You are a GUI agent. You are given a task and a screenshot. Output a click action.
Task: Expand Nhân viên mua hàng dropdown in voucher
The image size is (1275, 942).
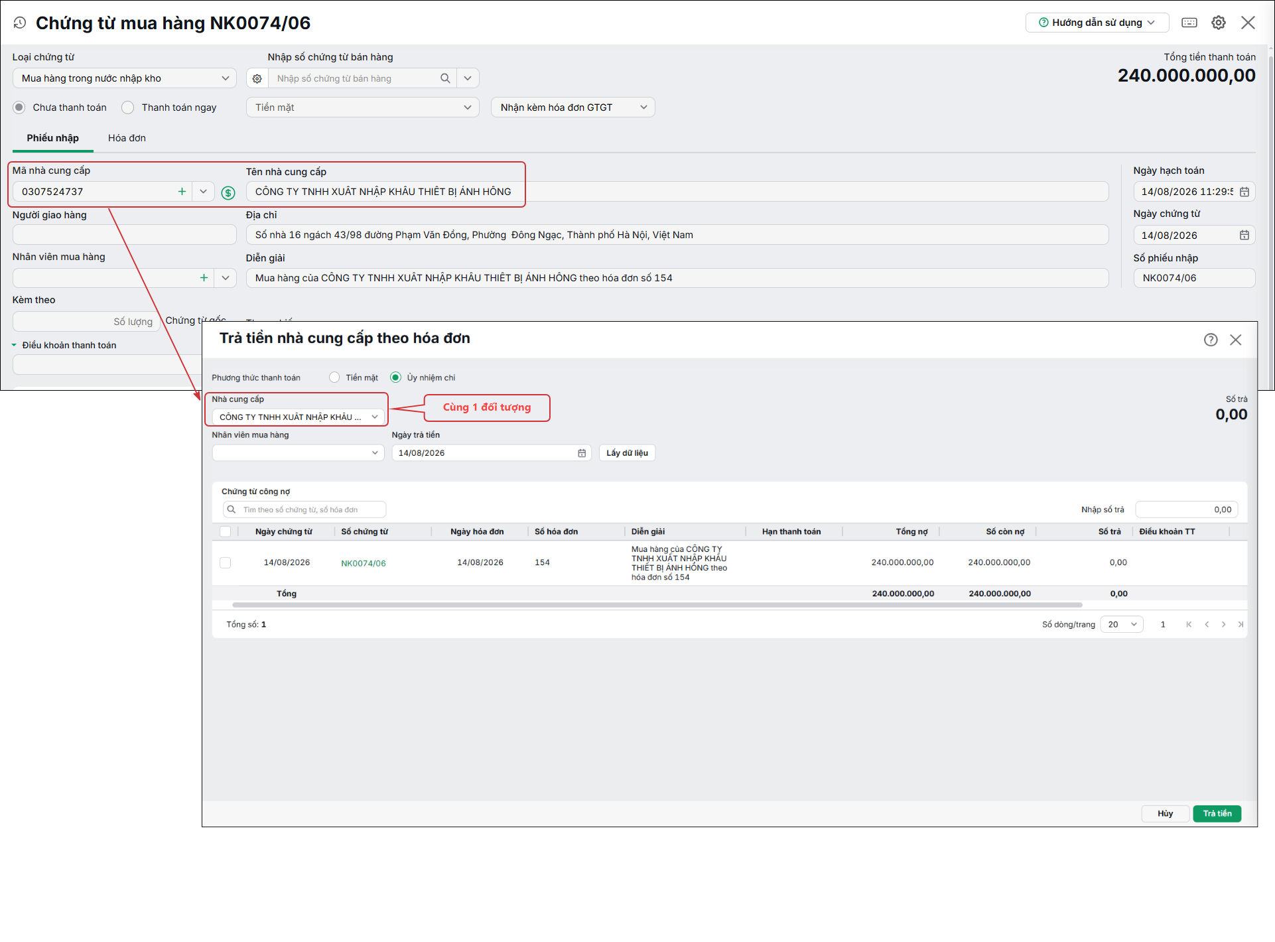(x=226, y=278)
